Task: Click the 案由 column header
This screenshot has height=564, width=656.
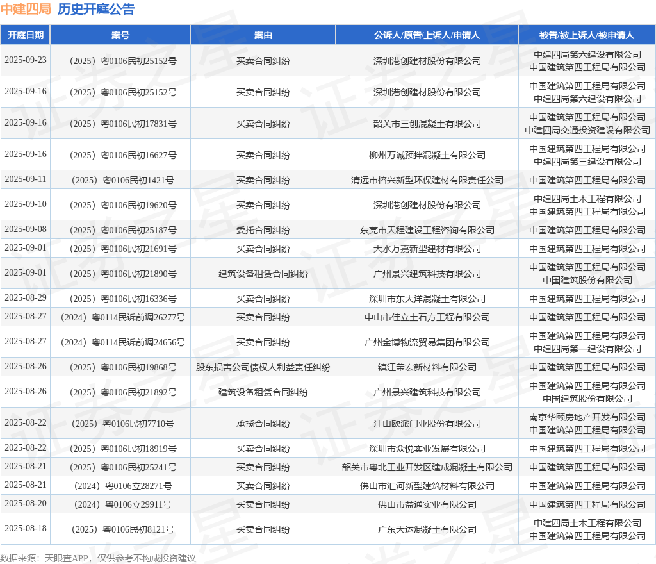Action: pyautogui.click(x=263, y=35)
